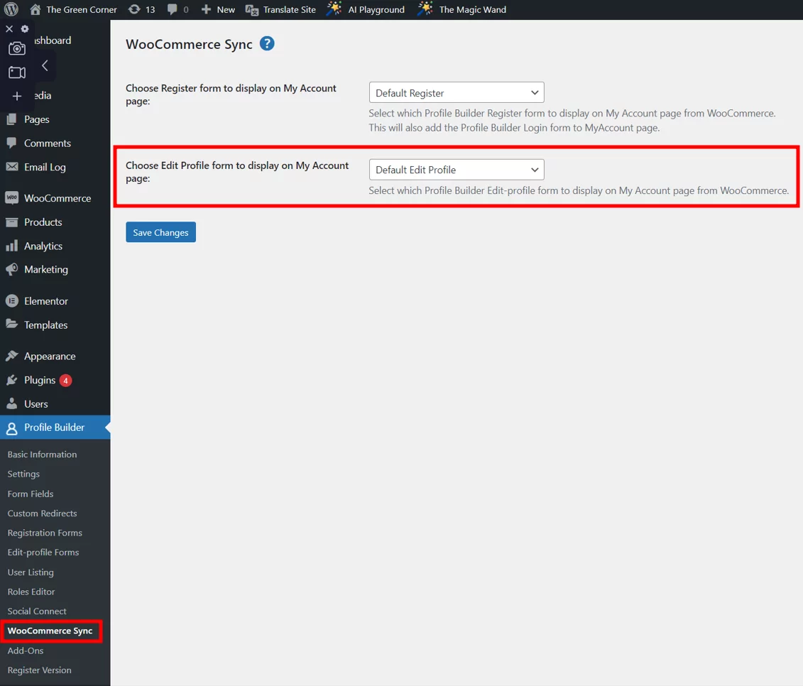Click the Translate Site icon
The image size is (803, 686).
coord(252,10)
